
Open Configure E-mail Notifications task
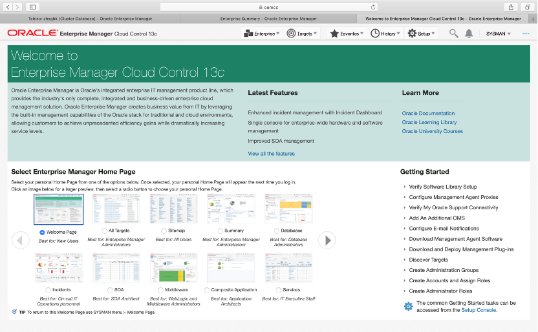coord(444,229)
